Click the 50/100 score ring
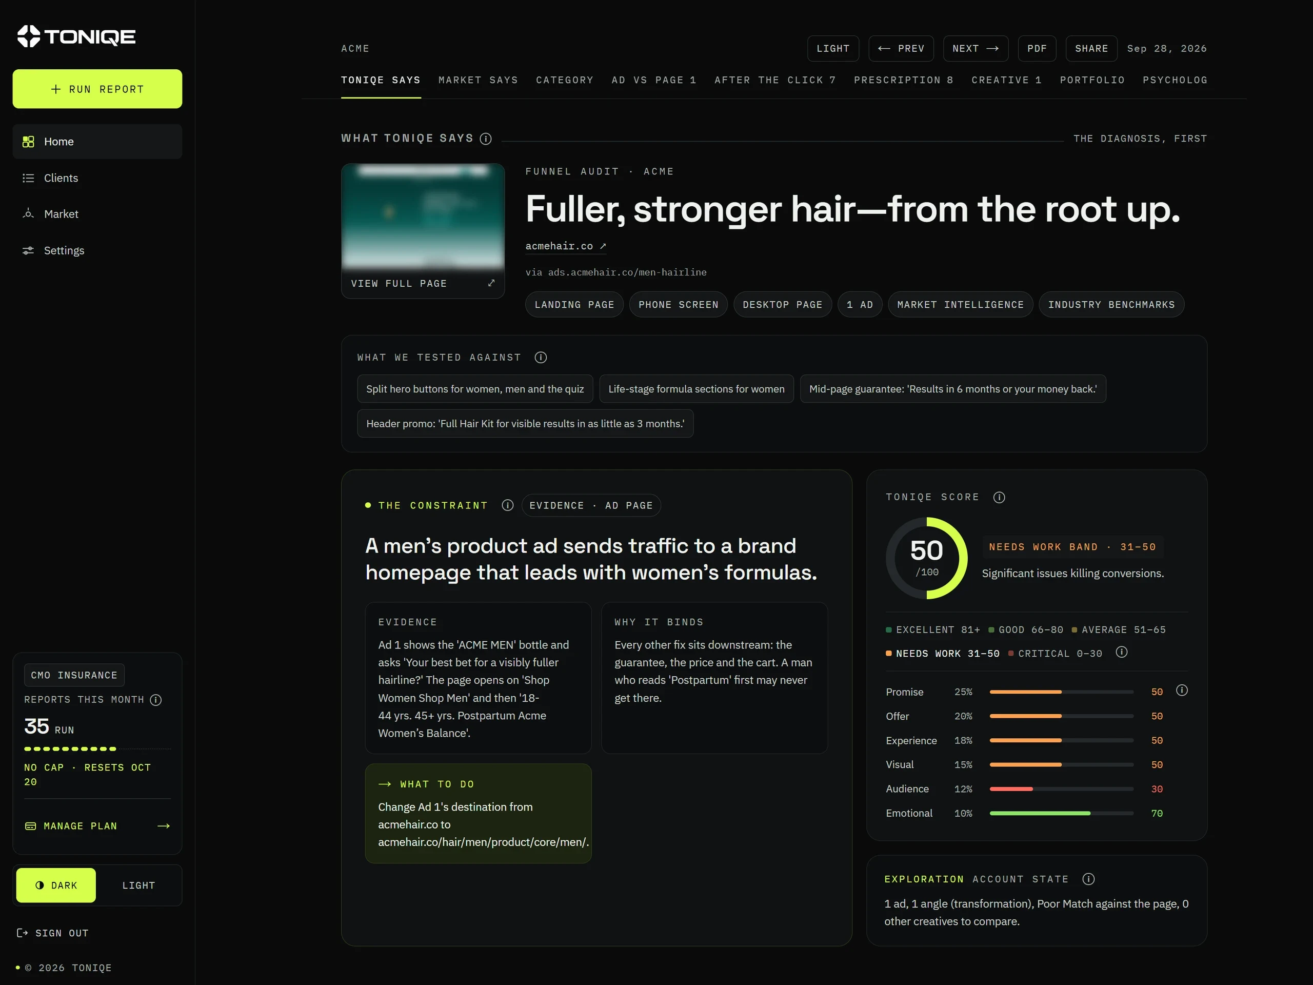This screenshot has height=985, width=1313. 926,558
